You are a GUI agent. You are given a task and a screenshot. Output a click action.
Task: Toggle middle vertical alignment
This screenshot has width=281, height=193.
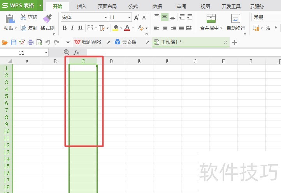(165, 17)
